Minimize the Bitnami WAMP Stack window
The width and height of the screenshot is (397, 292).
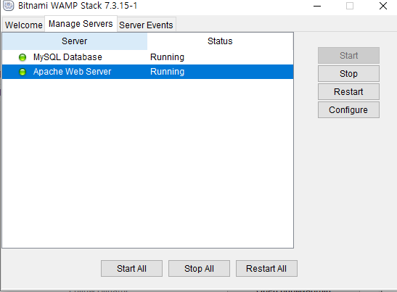point(317,6)
